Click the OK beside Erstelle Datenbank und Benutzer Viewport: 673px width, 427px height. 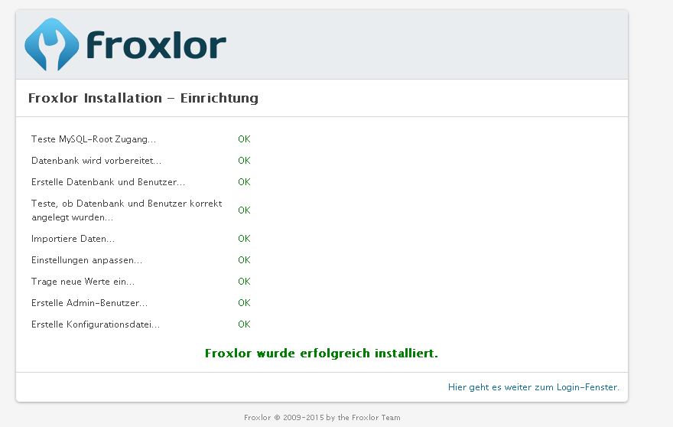[244, 182]
